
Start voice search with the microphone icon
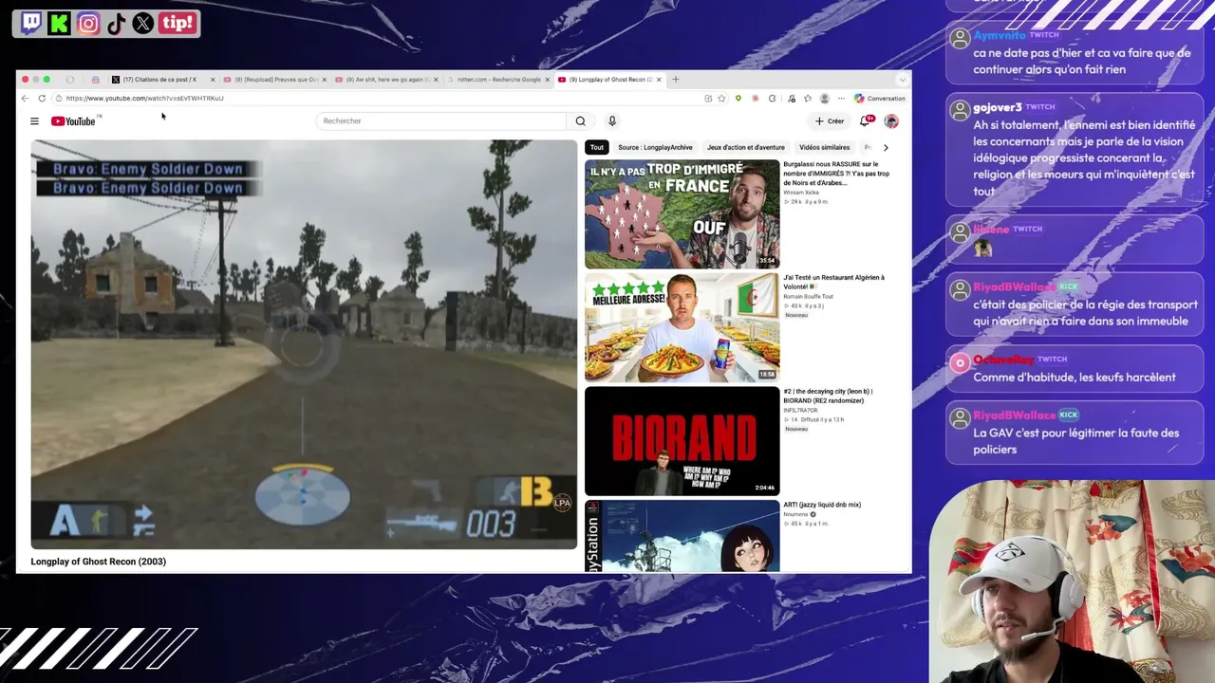pos(612,121)
